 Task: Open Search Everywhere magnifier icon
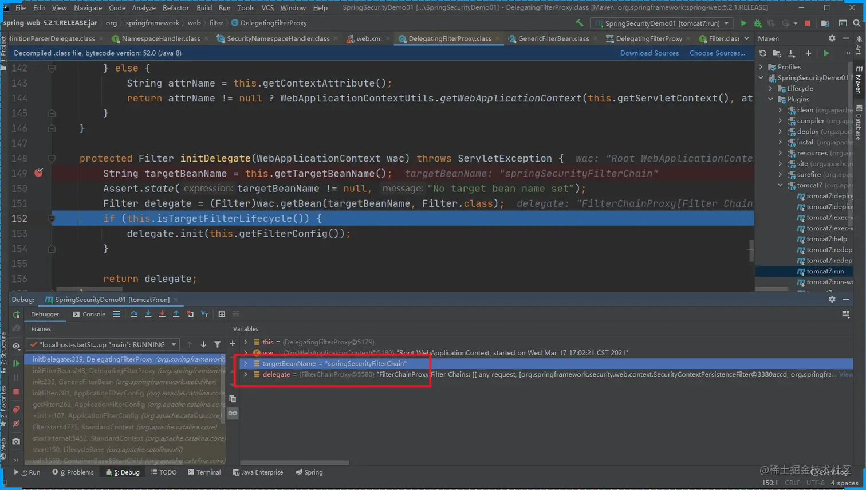(x=857, y=23)
